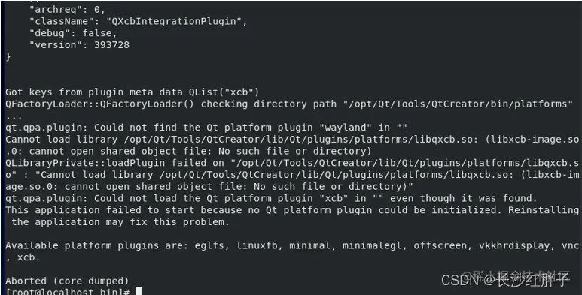Click the "debug": false line

click(73, 33)
